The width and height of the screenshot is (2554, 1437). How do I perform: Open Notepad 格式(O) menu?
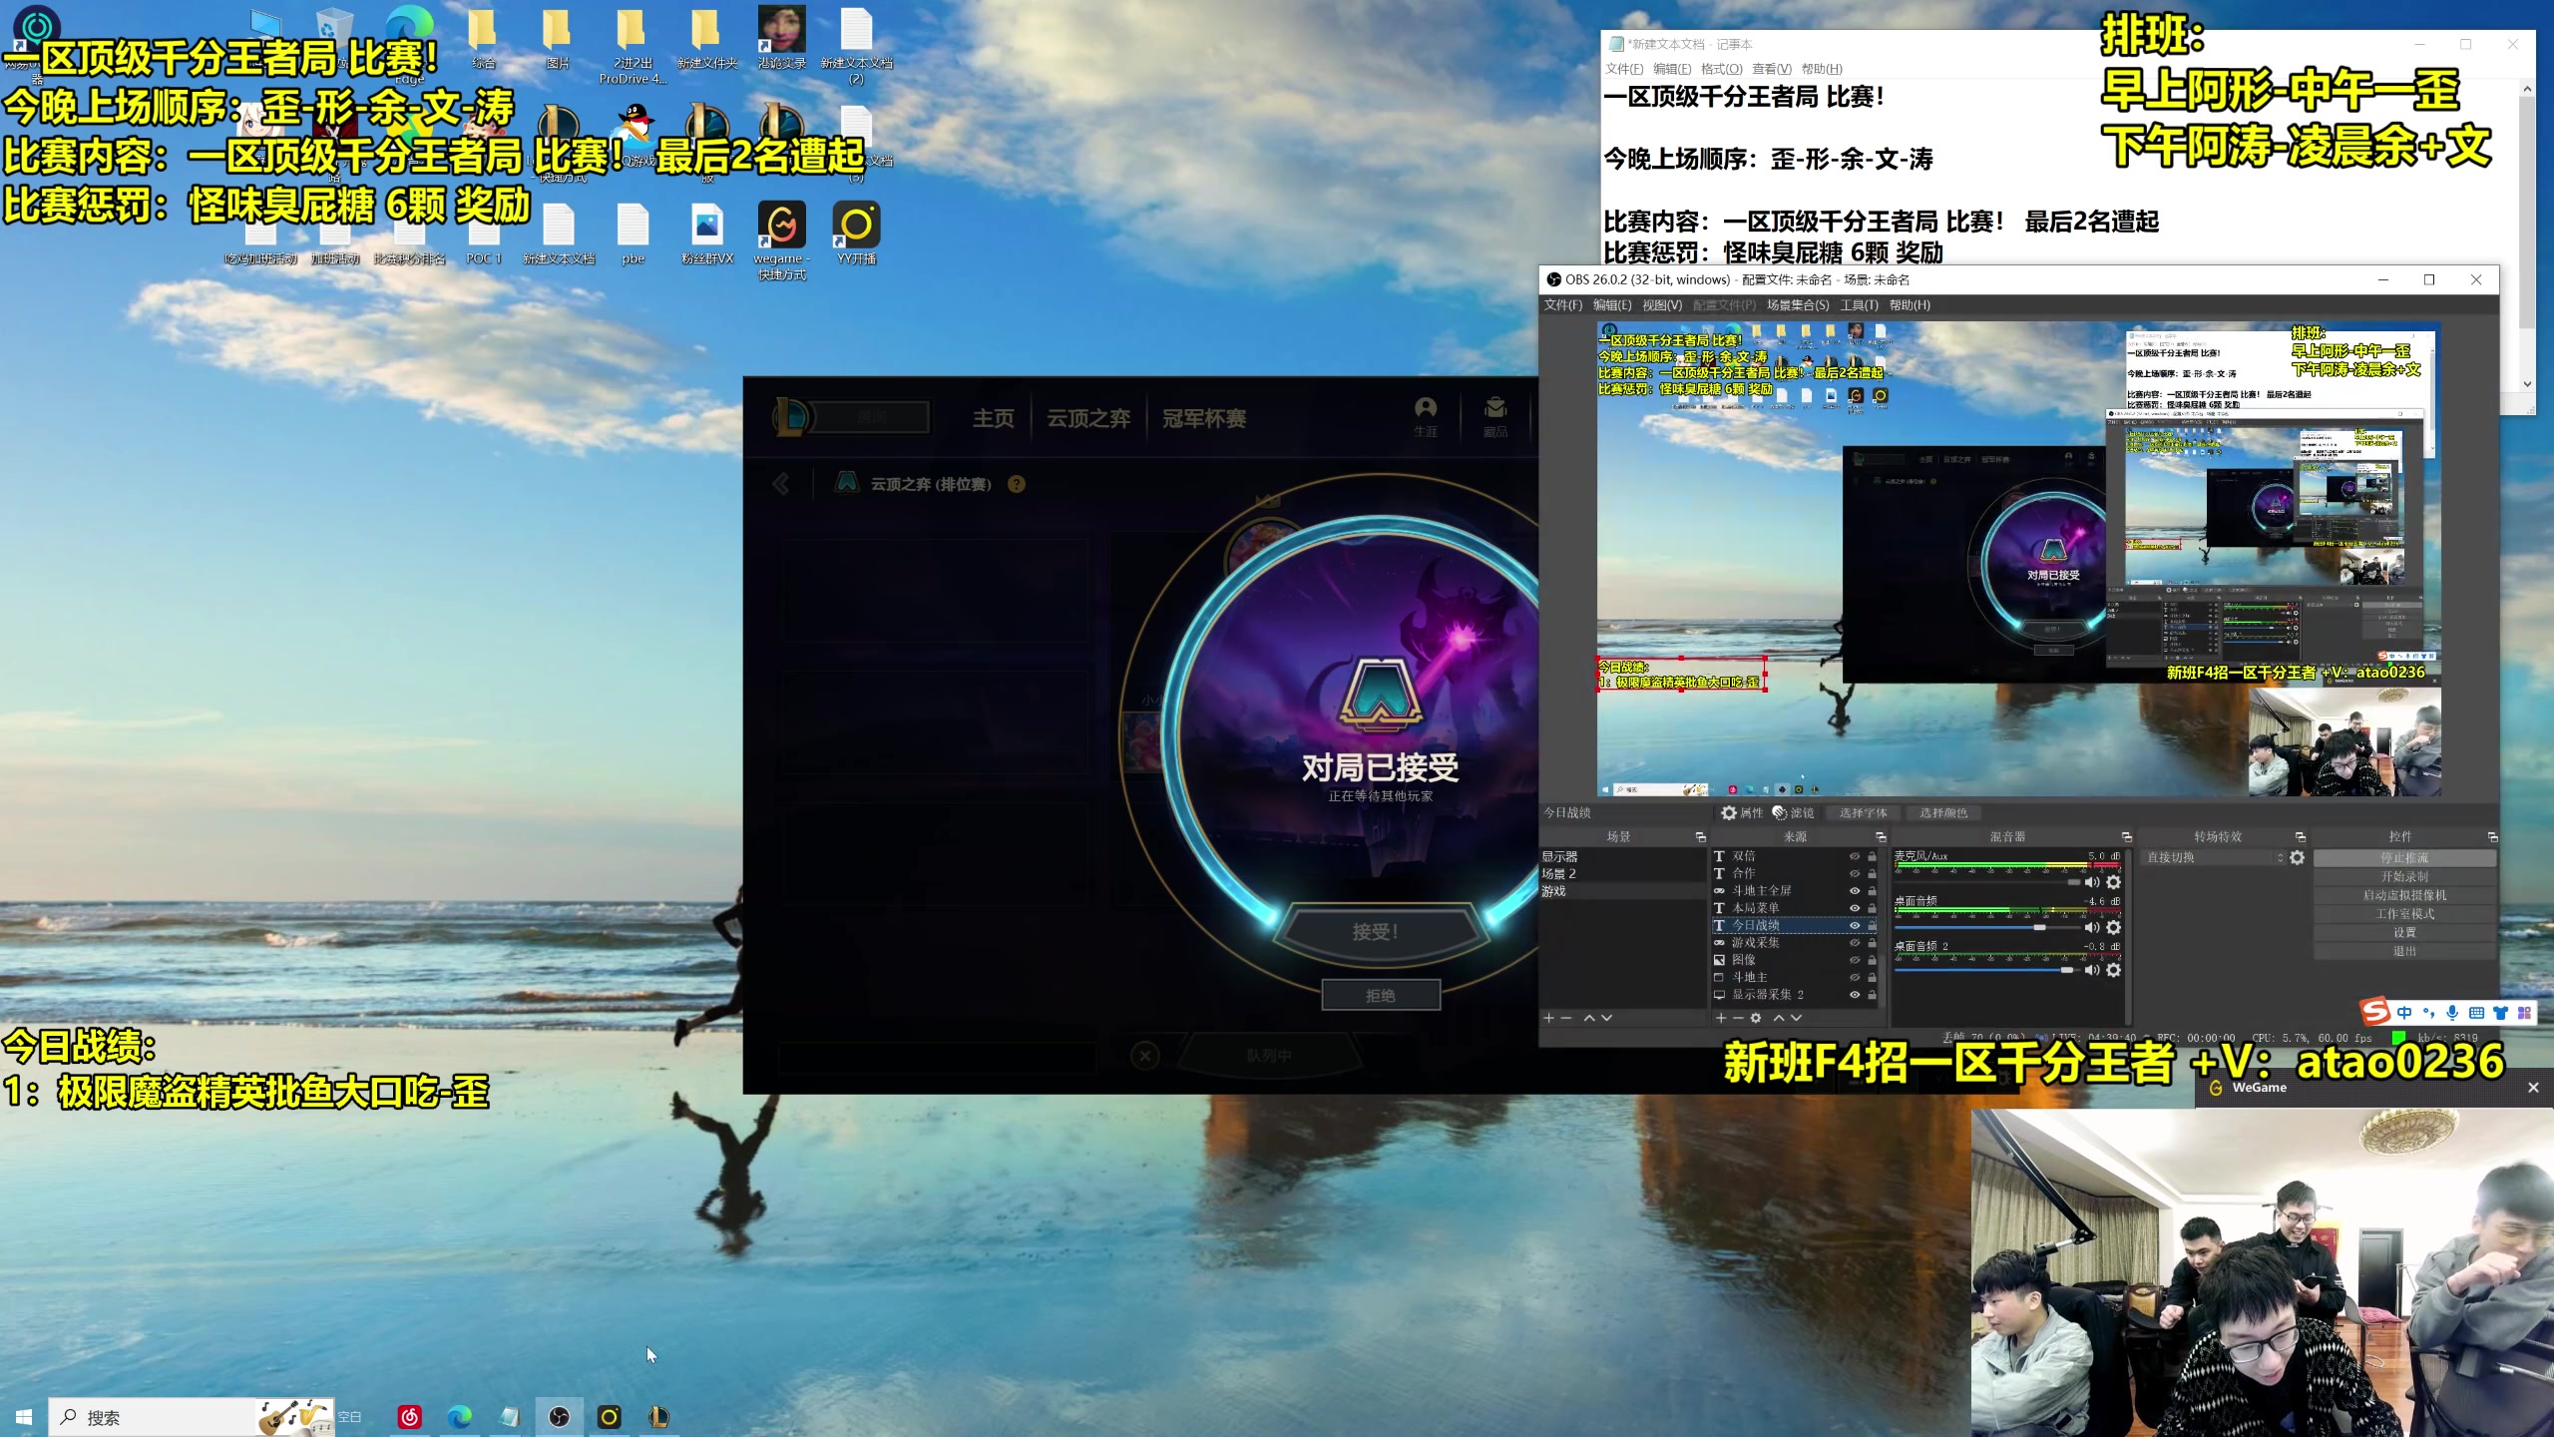click(x=1721, y=69)
